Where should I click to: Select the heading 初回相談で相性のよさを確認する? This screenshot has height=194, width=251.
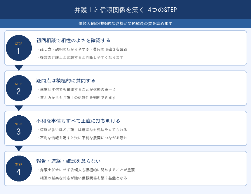(x=73, y=40)
